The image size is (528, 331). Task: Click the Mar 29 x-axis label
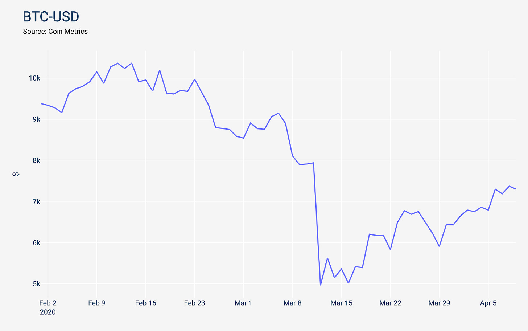[x=439, y=303]
